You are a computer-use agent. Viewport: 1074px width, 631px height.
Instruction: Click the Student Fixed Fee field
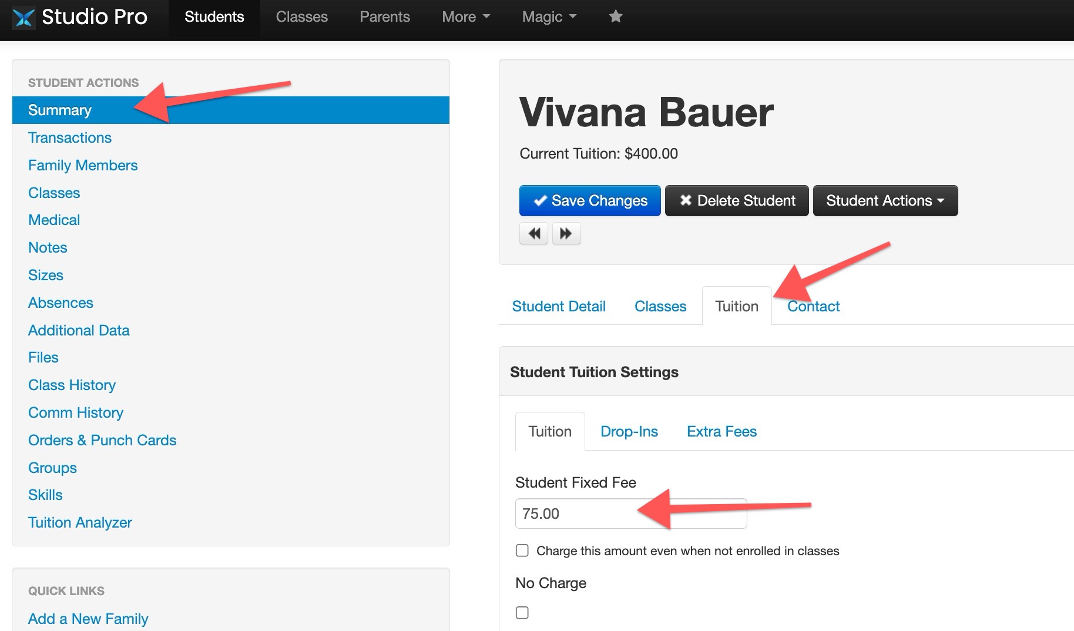click(x=631, y=513)
